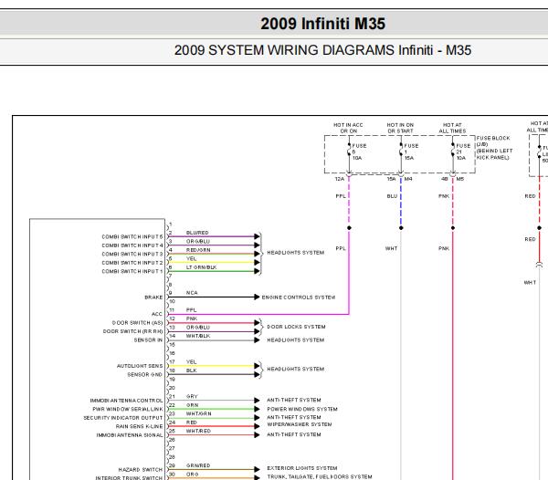Select "SECURITY INDICATOR OUTPUT" pin label
The height and width of the screenshot is (480, 548).
pyautogui.click(x=123, y=418)
